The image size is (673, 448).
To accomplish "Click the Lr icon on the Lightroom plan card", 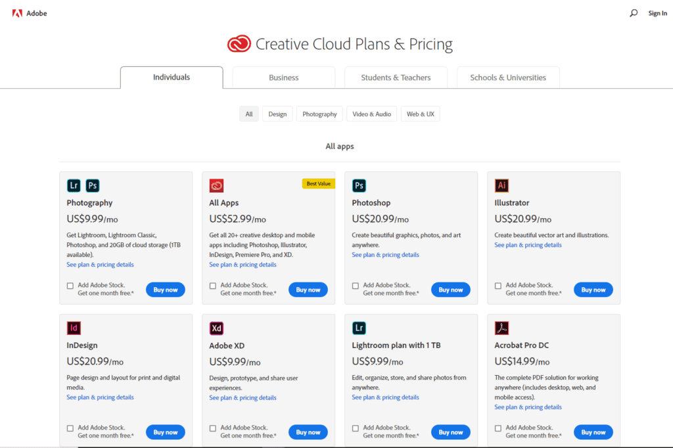I will (x=359, y=328).
